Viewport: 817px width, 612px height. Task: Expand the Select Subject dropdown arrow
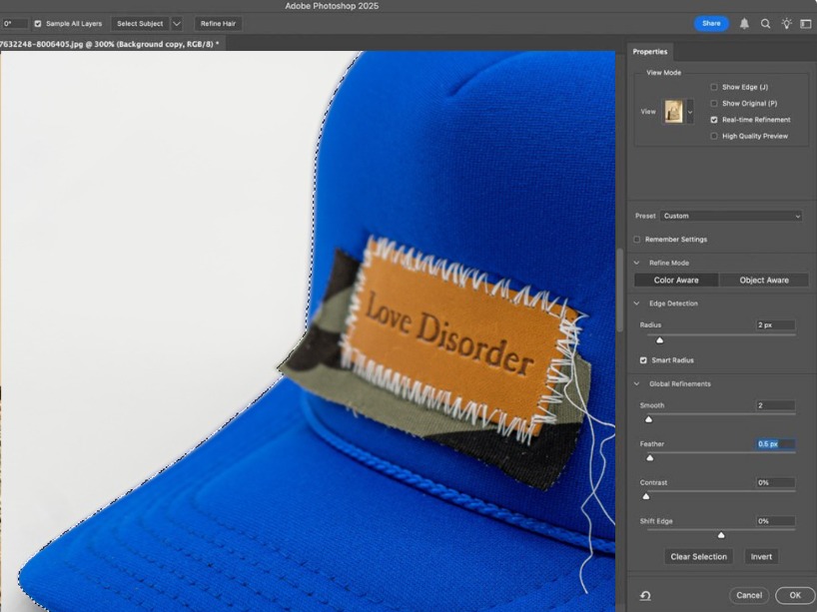pos(177,23)
